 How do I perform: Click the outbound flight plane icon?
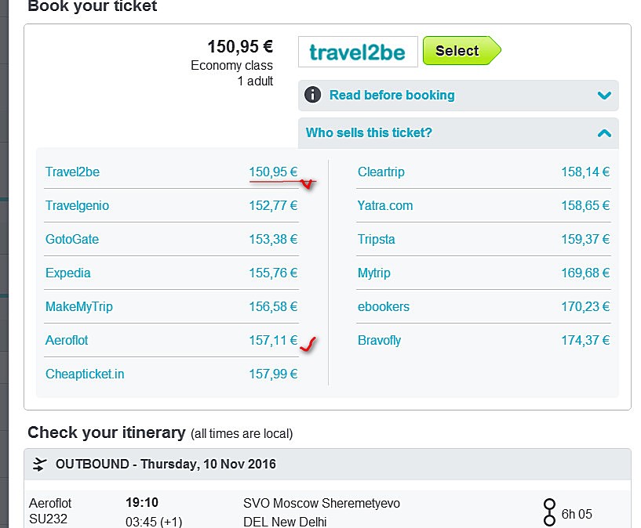tap(39, 464)
